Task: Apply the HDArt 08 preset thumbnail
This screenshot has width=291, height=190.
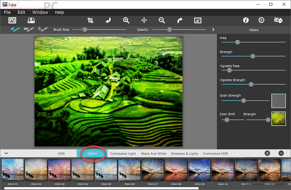Action: tap(176, 170)
